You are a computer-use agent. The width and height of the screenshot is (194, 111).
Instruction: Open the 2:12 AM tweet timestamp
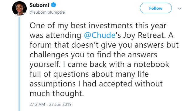(x=37, y=104)
